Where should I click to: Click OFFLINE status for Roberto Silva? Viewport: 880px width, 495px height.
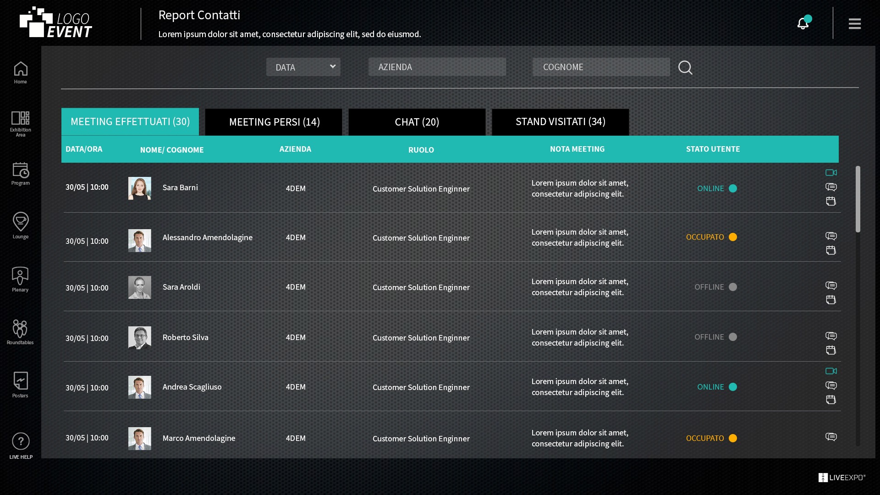[x=715, y=337]
